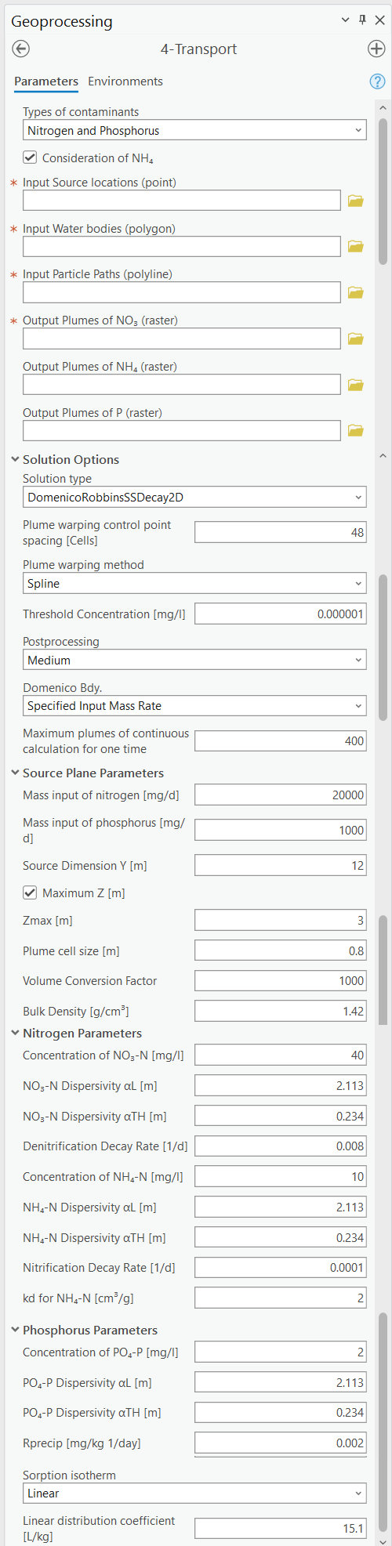Browse folder for Output Plumes of NH₄
Screen dimensions: 392x1546
tap(356, 385)
